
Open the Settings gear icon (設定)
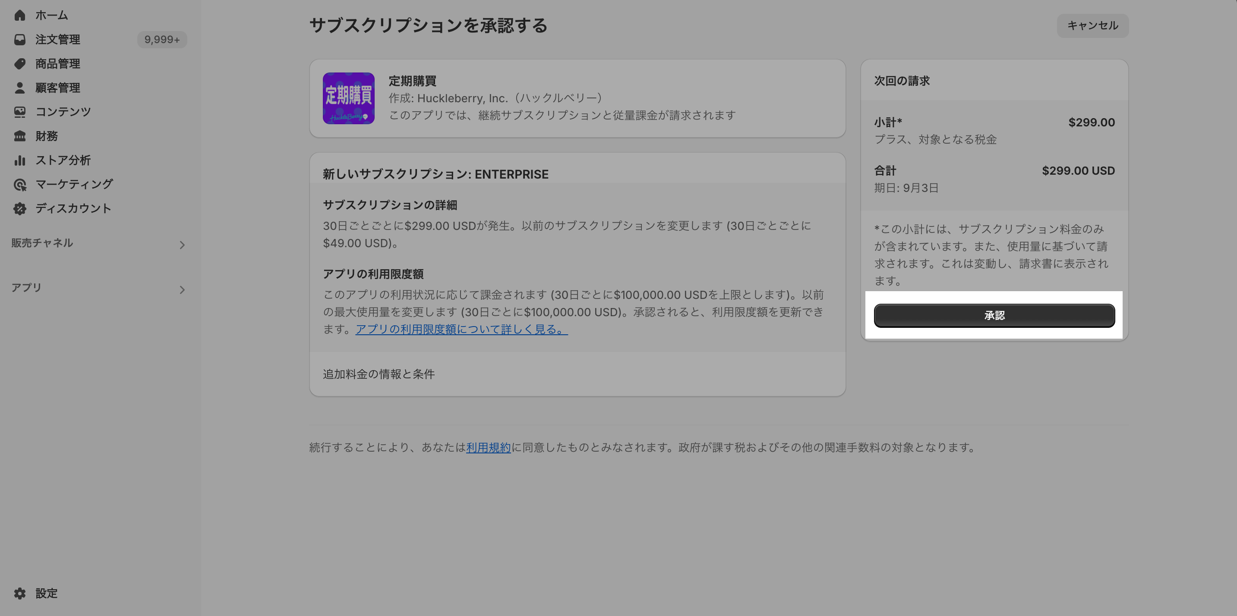pos(20,594)
